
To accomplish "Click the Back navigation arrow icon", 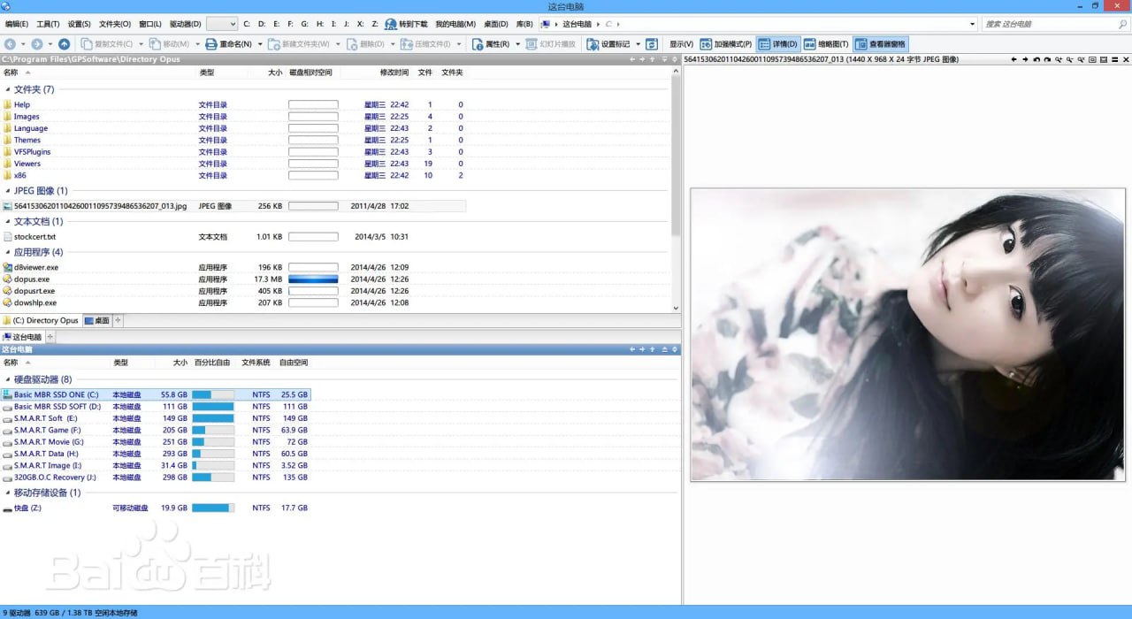I will click(x=10, y=44).
